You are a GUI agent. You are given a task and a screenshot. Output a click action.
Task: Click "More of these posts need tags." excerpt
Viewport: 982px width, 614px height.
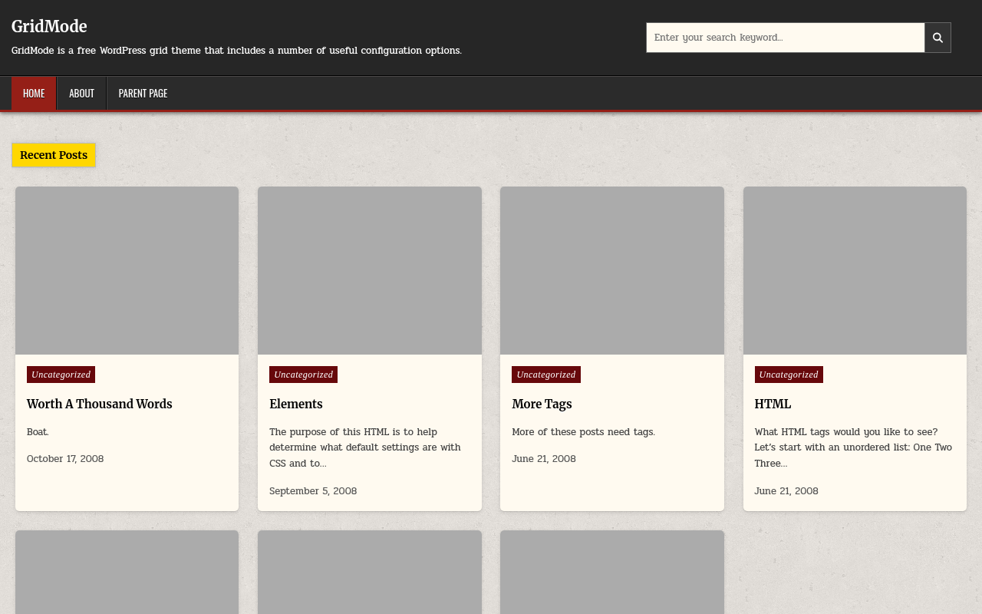point(583,432)
